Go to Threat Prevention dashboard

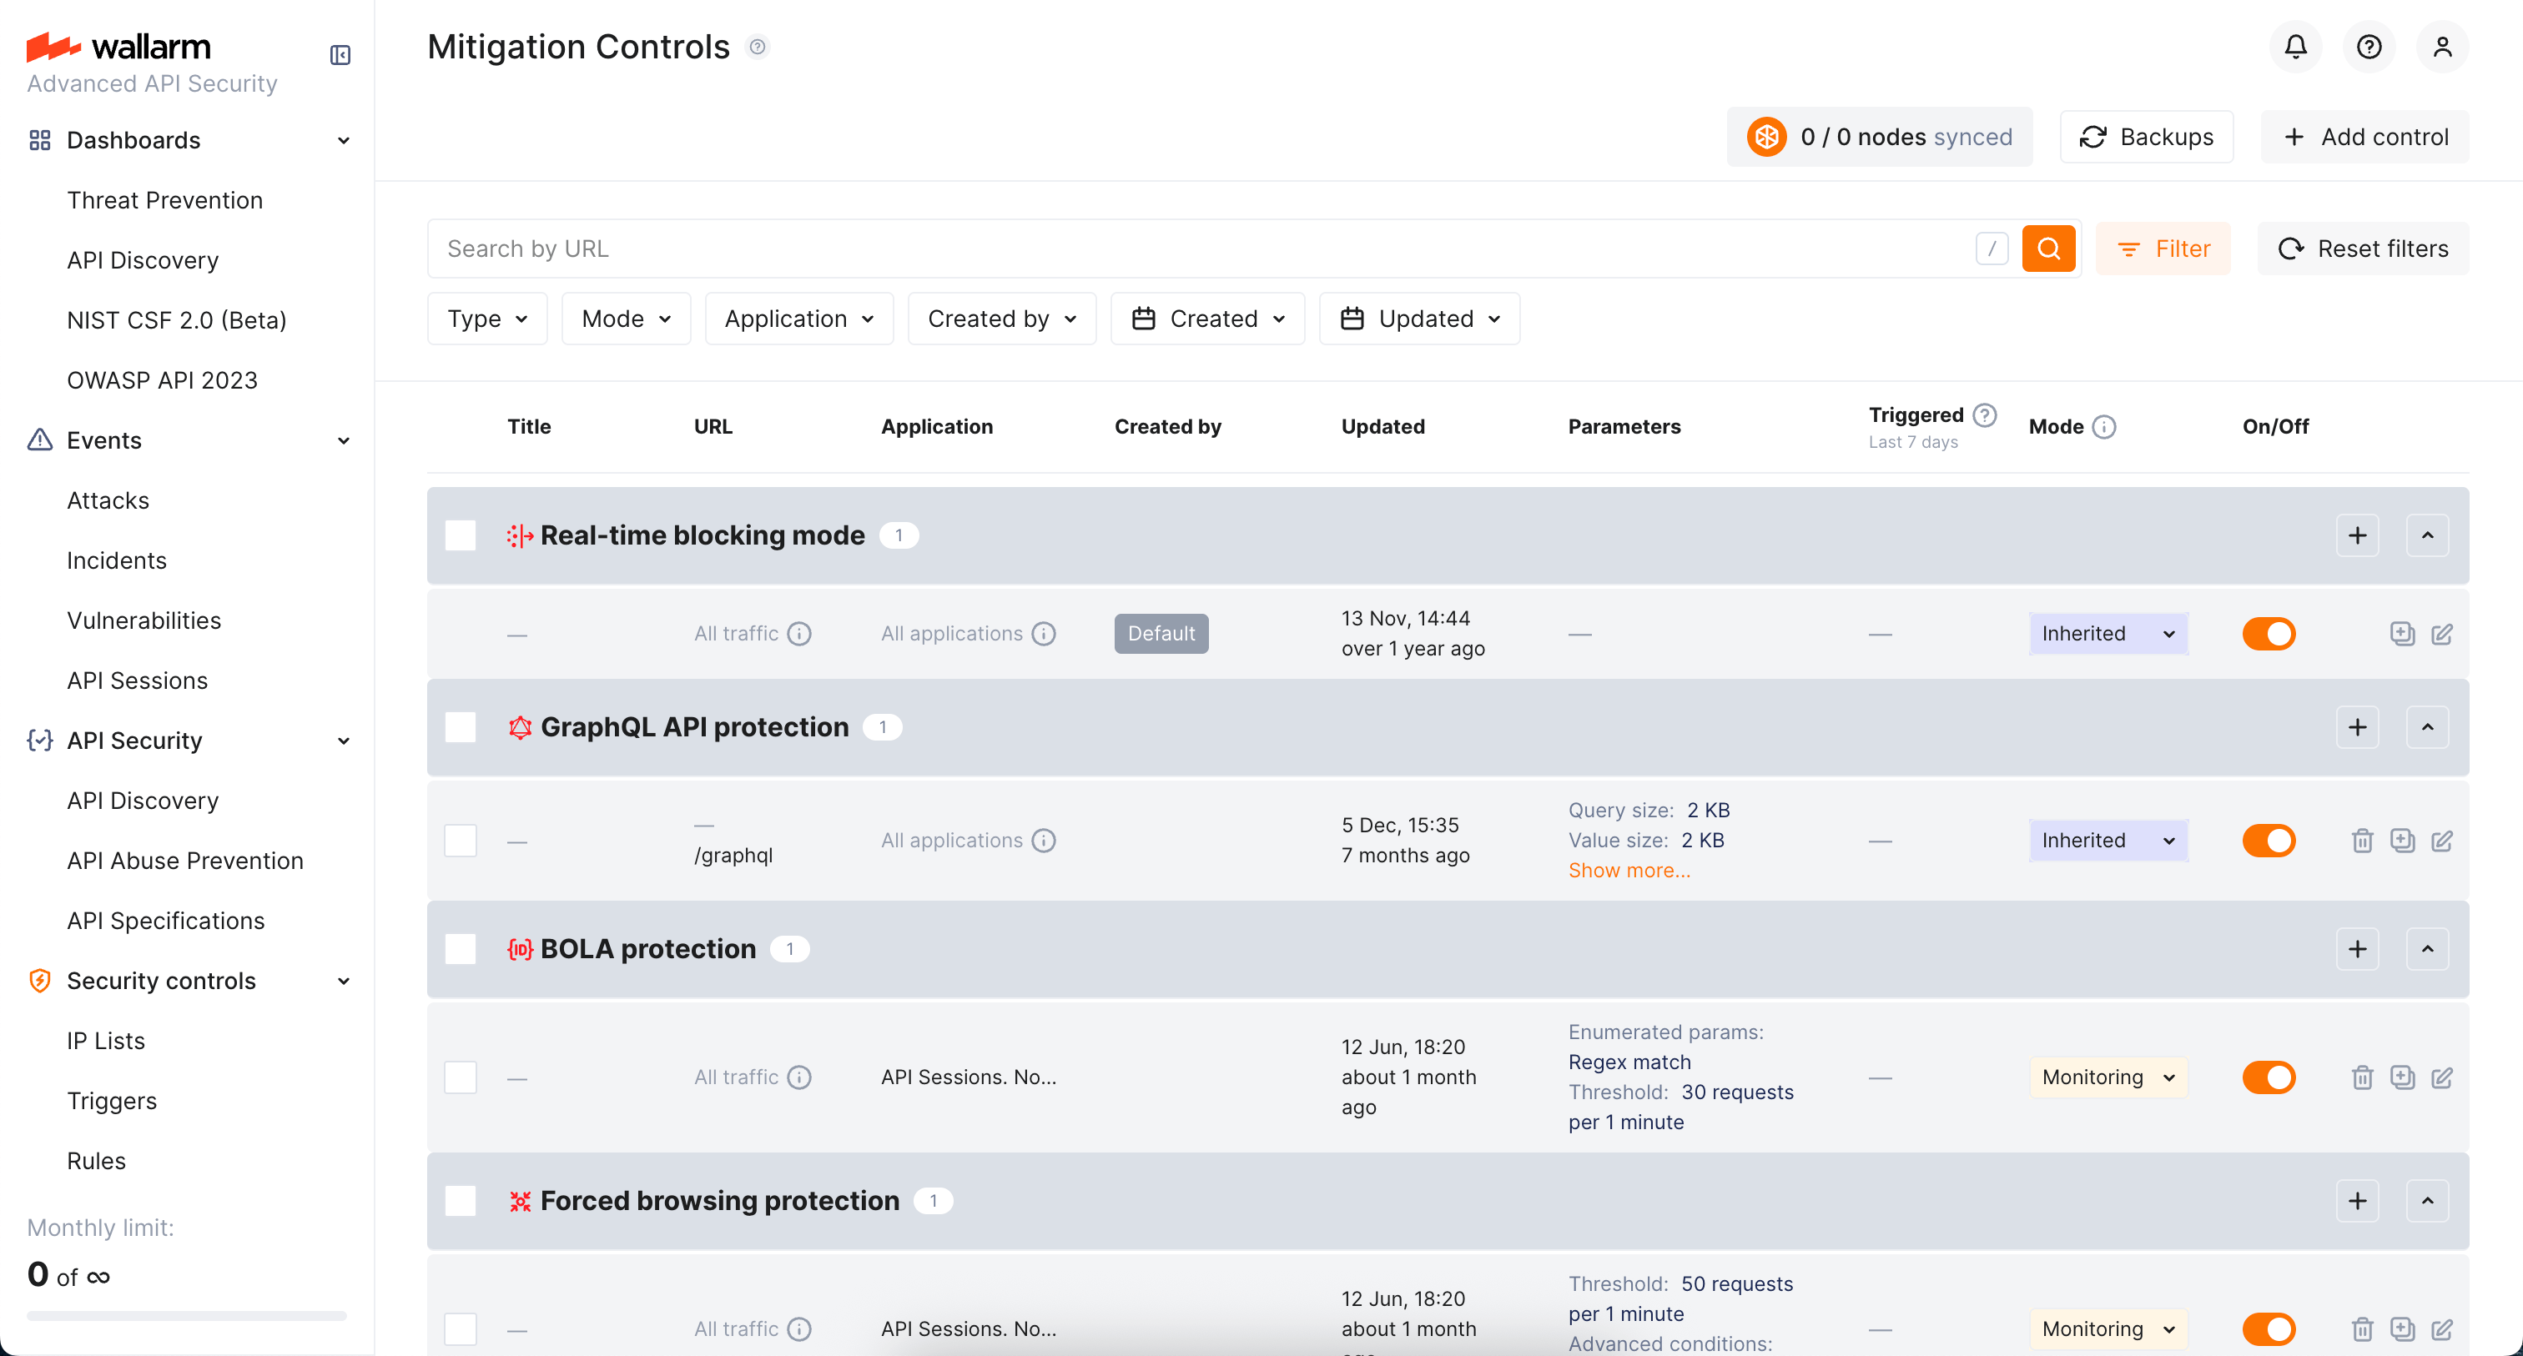point(164,199)
